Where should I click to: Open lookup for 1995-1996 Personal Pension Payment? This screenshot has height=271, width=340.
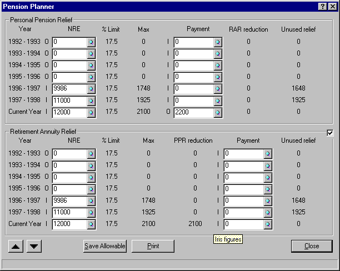tap(218, 77)
